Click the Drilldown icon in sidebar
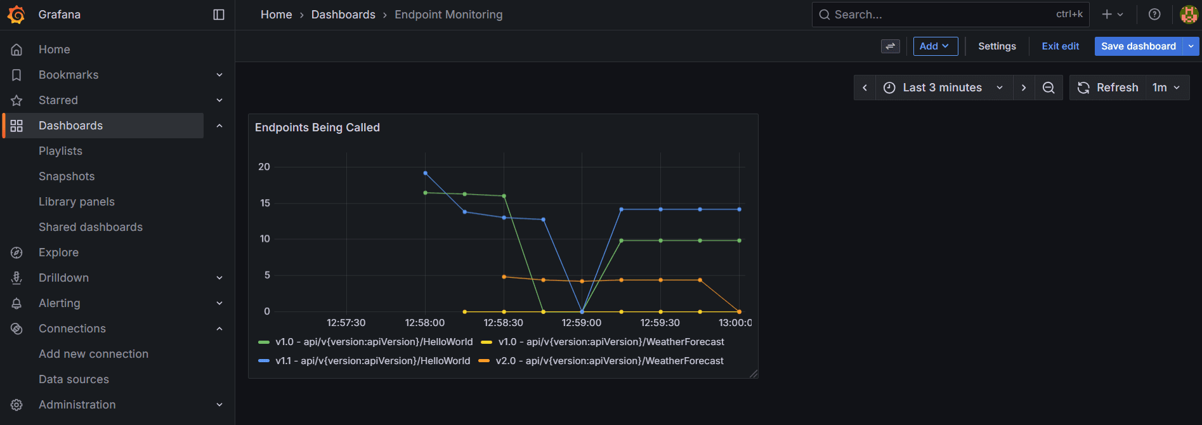Screen dimensions: 1202x425 [x=16, y=278]
